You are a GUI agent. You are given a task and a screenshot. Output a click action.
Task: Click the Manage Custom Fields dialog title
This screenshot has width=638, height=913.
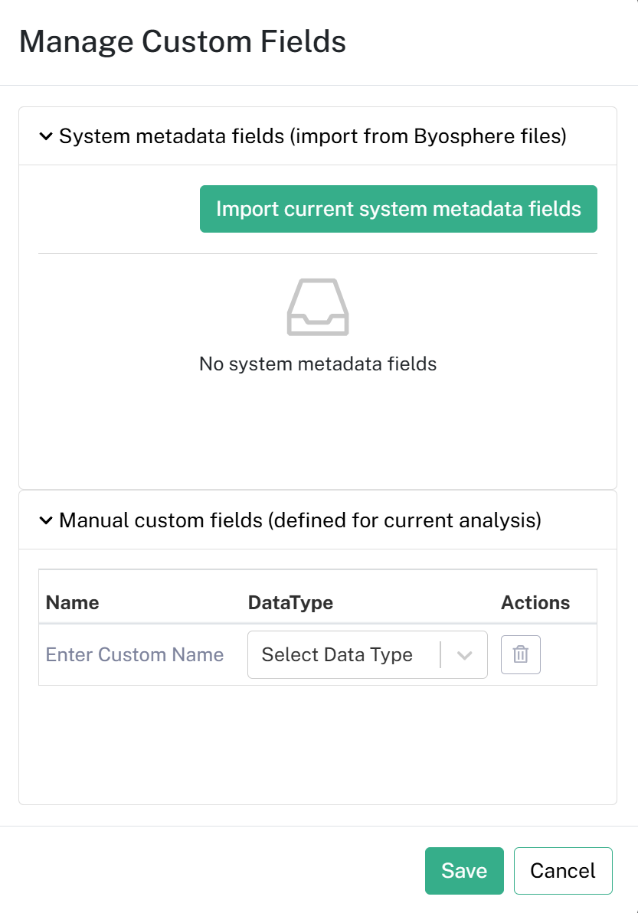click(x=182, y=42)
